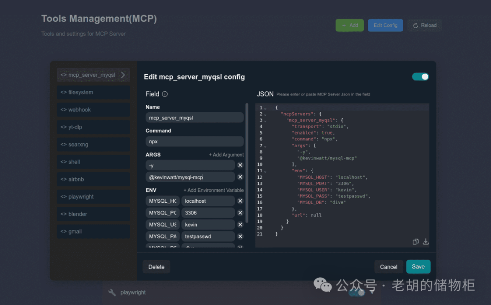Collapse the env fold arrow on line 11
Screen dimensions: 491x305
click(x=265, y=172)
